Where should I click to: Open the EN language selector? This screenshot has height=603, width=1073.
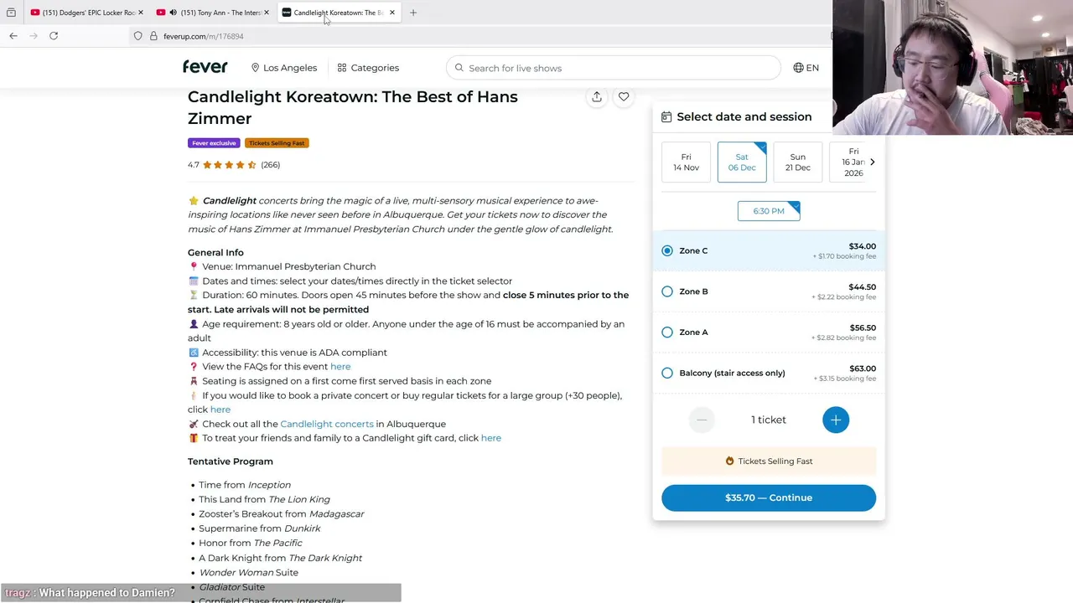coord(806,68)
